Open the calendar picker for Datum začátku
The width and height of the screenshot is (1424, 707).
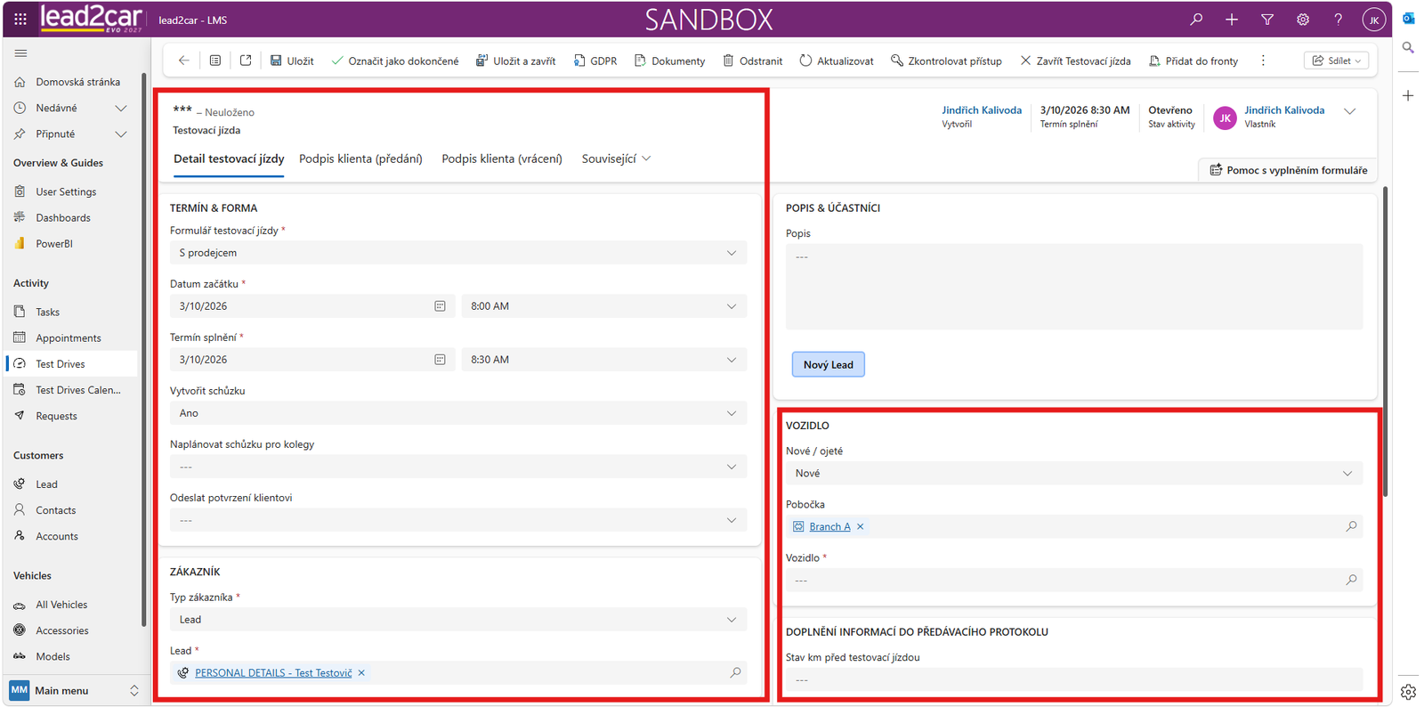[x=440, y=306]
